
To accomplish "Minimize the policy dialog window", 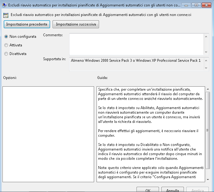I will pos(186,5).
